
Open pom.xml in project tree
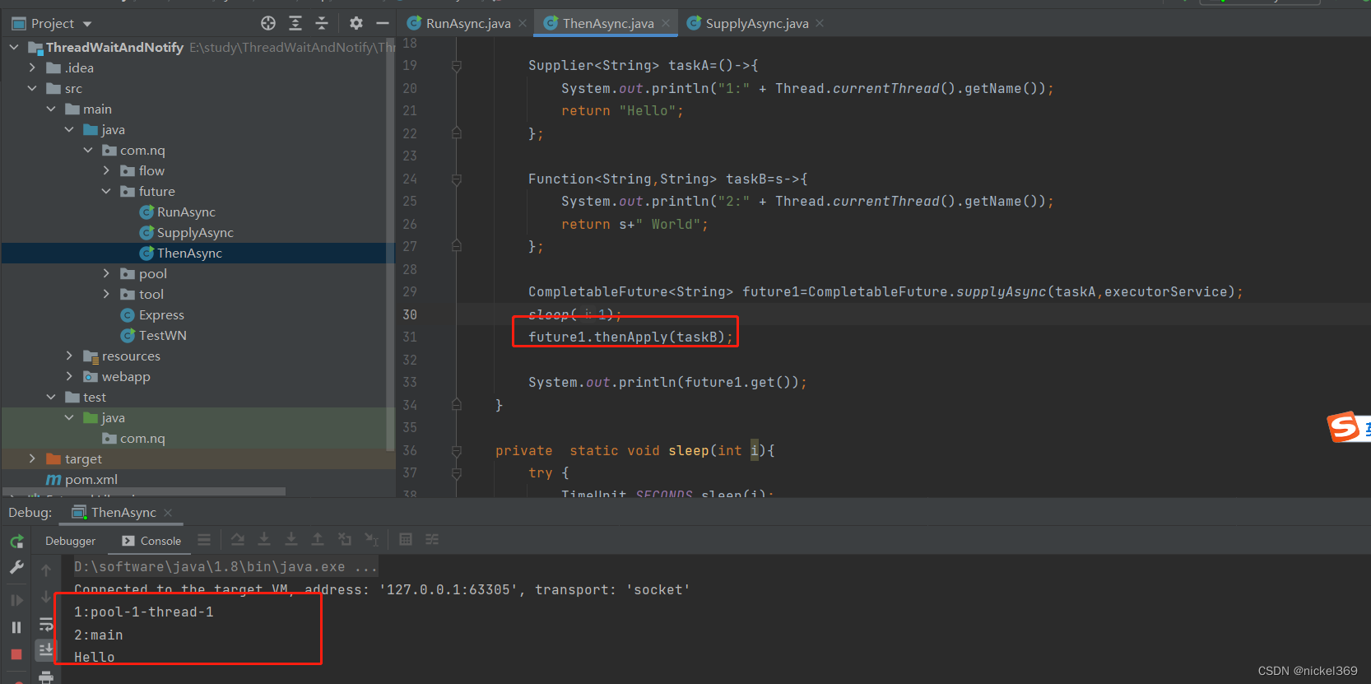91,480
